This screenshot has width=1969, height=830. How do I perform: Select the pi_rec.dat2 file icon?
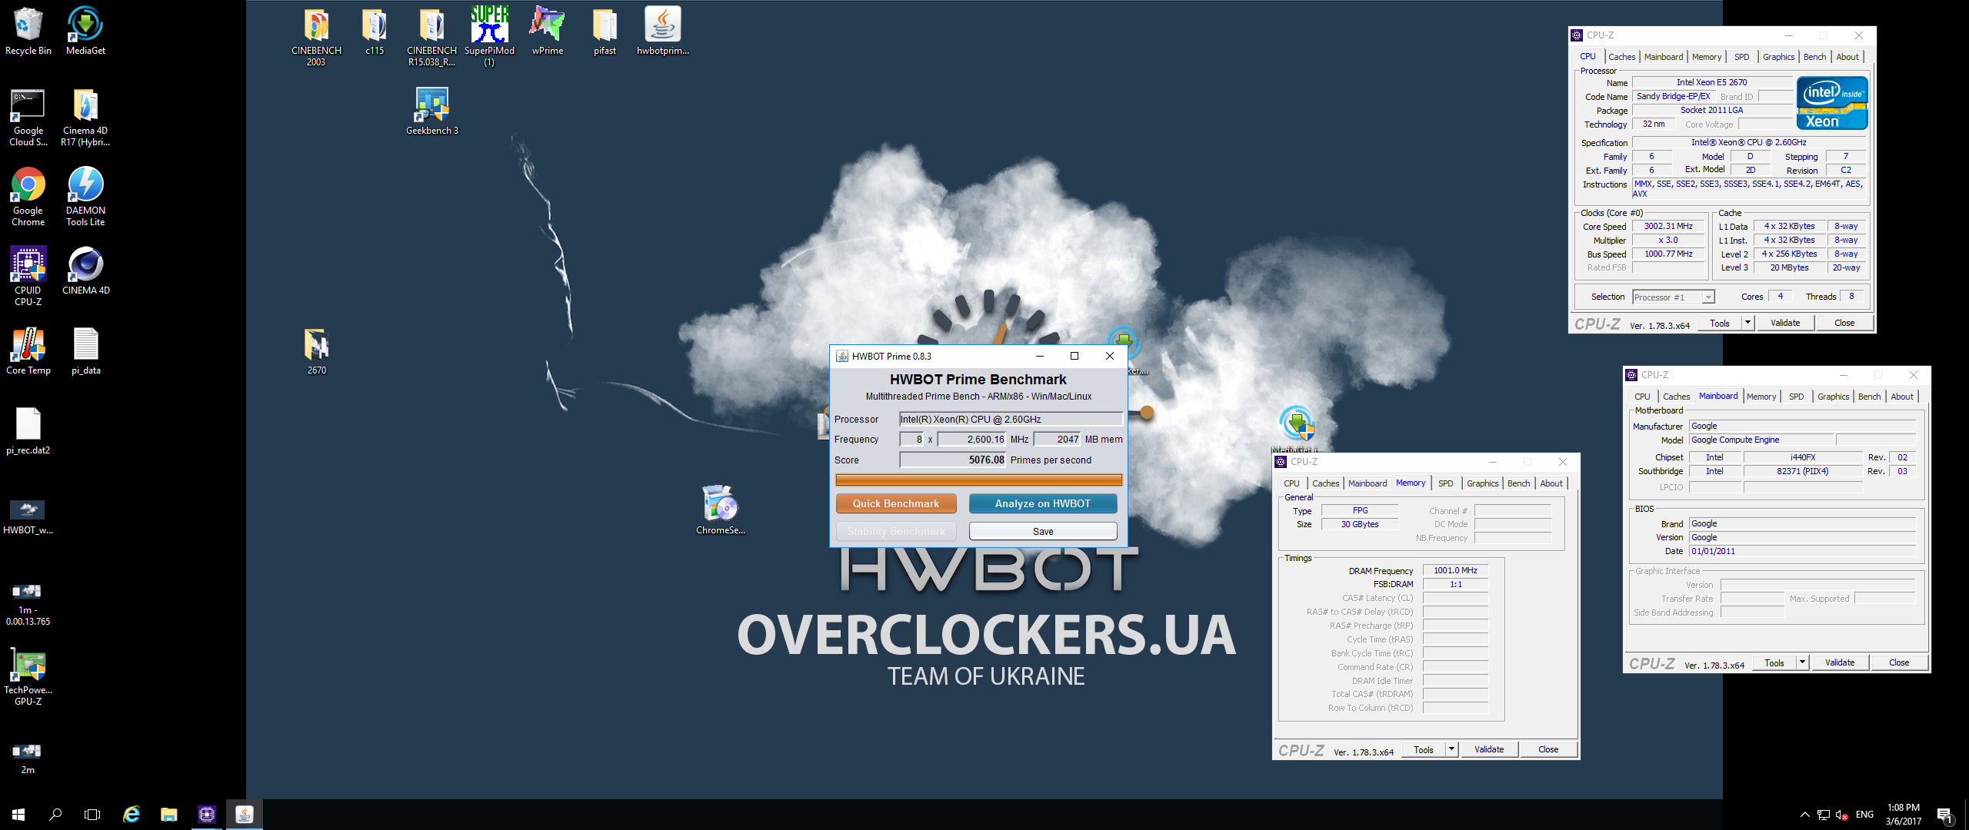pos(28,431)
